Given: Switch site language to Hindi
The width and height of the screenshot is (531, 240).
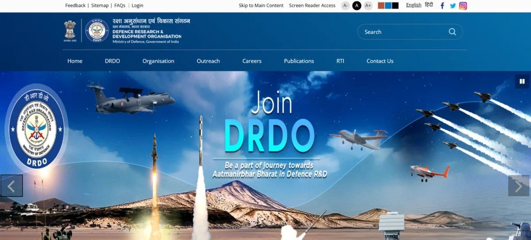Looking at the screenshot, I should 429,5.
